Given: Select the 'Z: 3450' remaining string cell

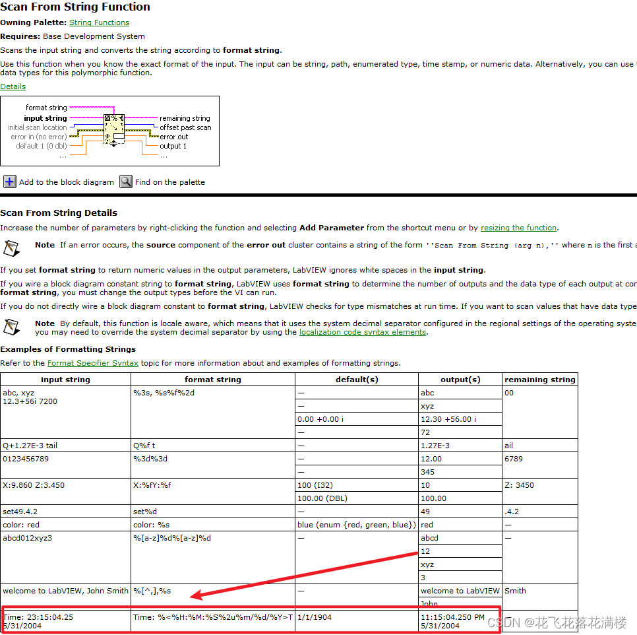Looking at the screenshot, I should click(x=540, y=492).
